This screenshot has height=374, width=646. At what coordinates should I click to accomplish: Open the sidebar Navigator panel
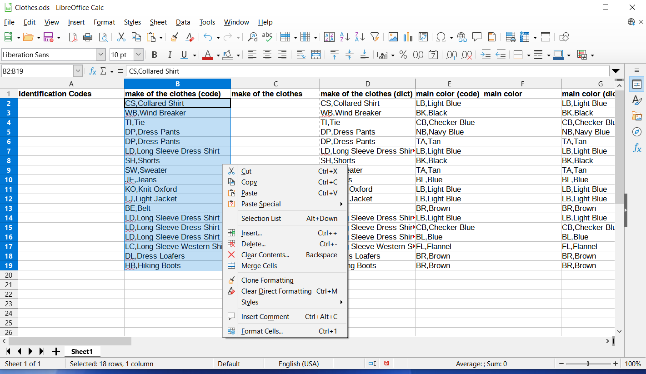pyautogui.click(x=637, y=132)
